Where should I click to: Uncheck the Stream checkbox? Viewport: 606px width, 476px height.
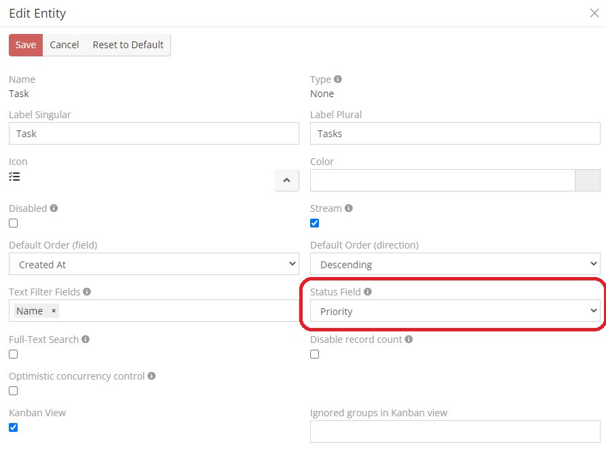point(314,223)
